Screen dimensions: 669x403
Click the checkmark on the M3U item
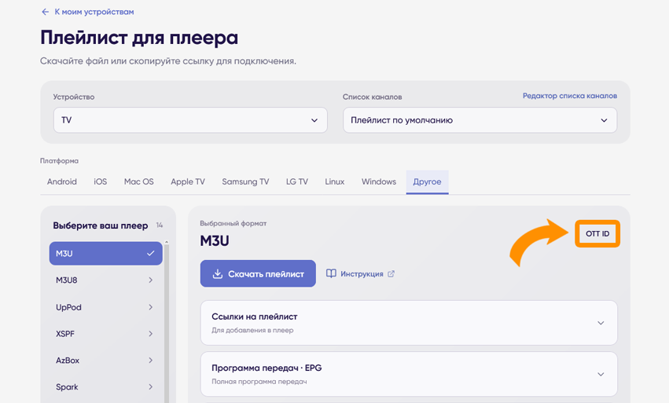point(151,253)
